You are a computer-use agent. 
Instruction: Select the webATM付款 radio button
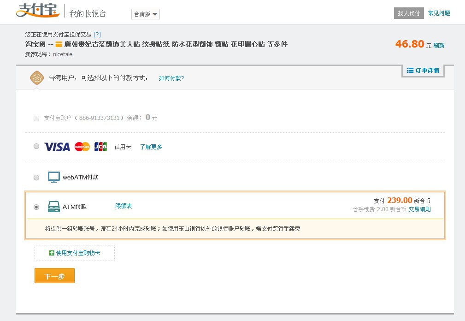tap(36, 178)
